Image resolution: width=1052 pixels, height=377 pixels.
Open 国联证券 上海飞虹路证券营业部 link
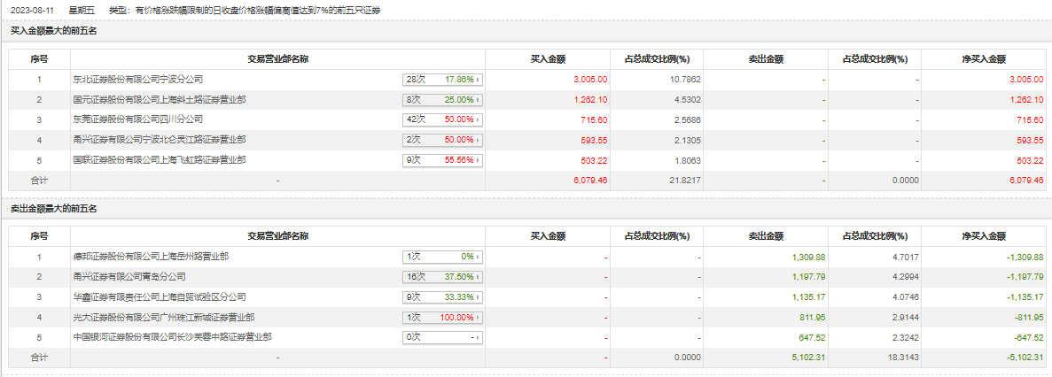point(159,160)
